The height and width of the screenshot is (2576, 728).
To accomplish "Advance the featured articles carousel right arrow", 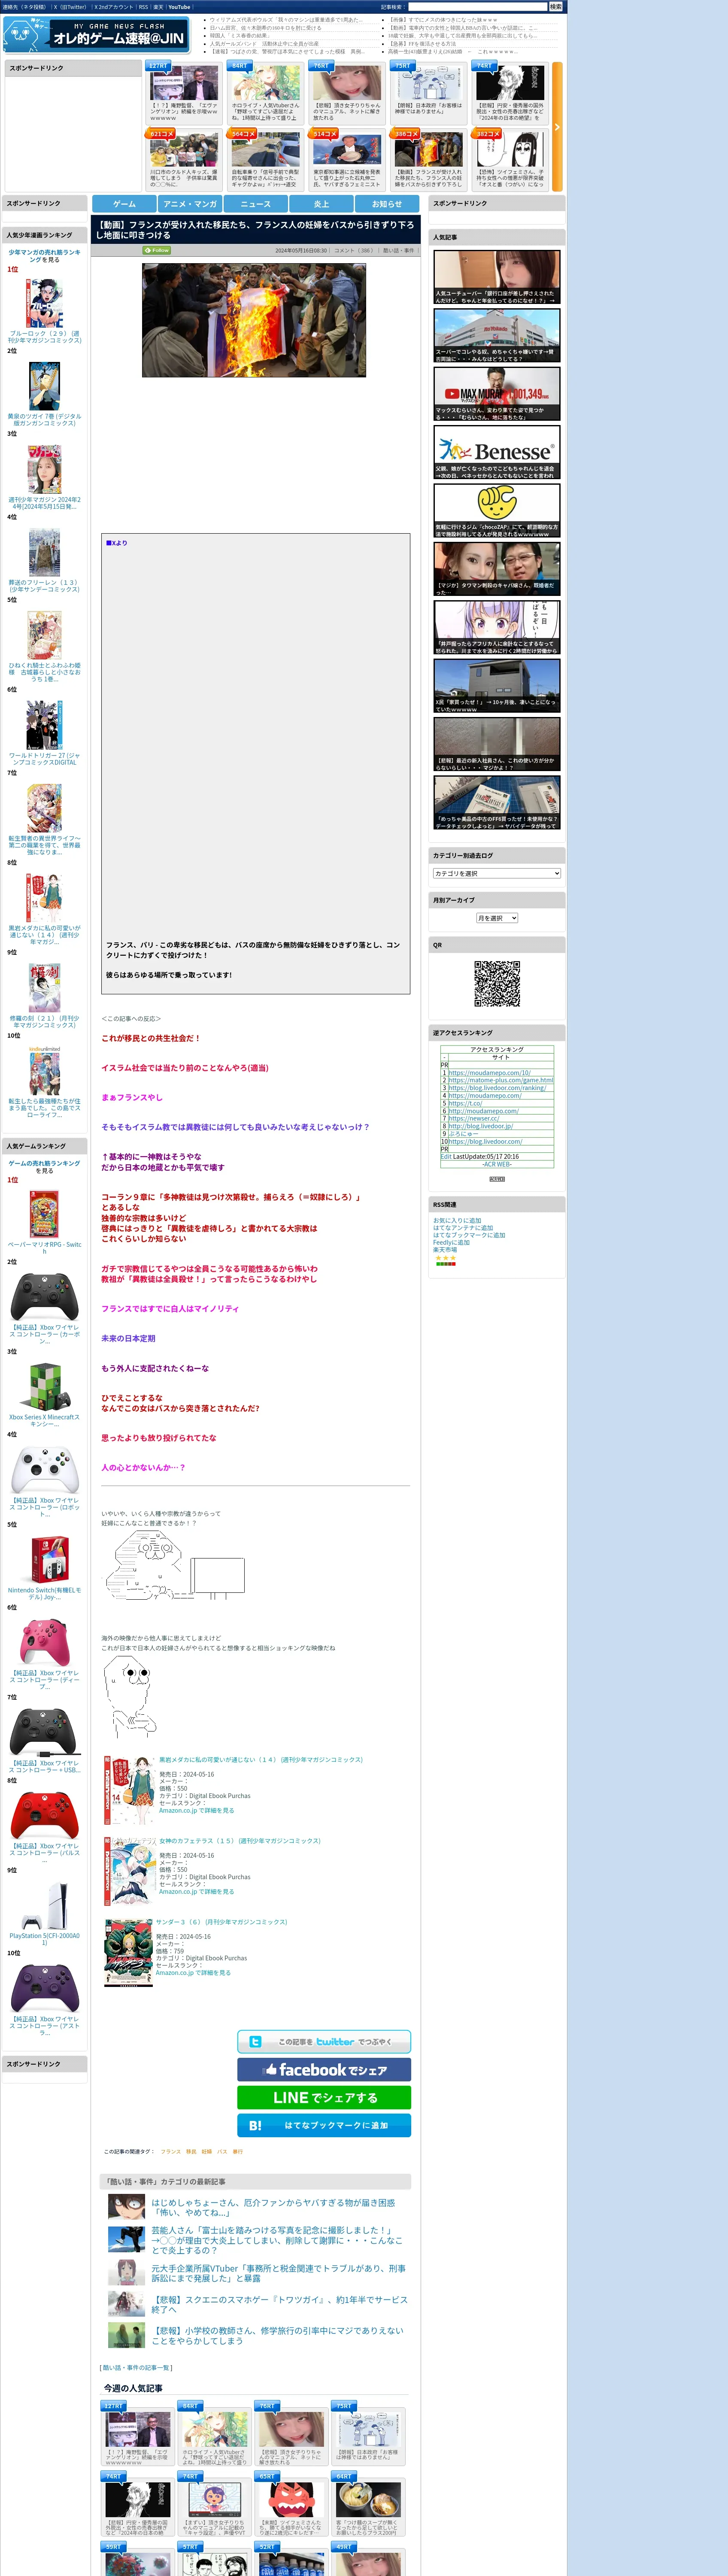I will coord(557,127).
